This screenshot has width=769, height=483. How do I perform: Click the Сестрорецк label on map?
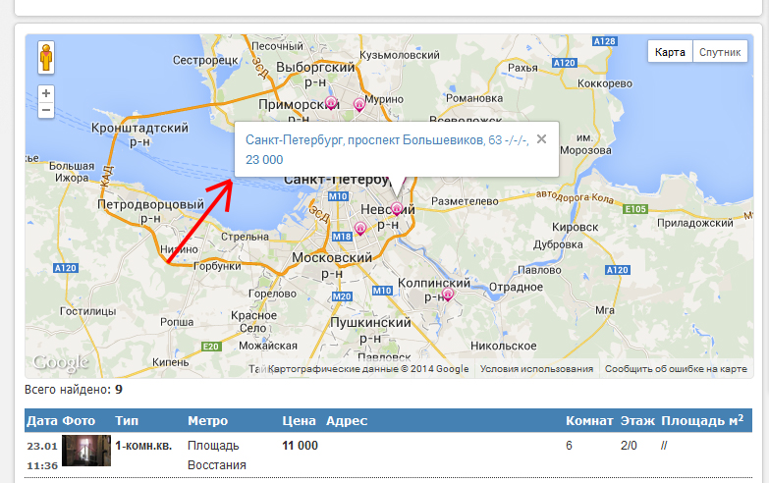(x=205, y=60)
